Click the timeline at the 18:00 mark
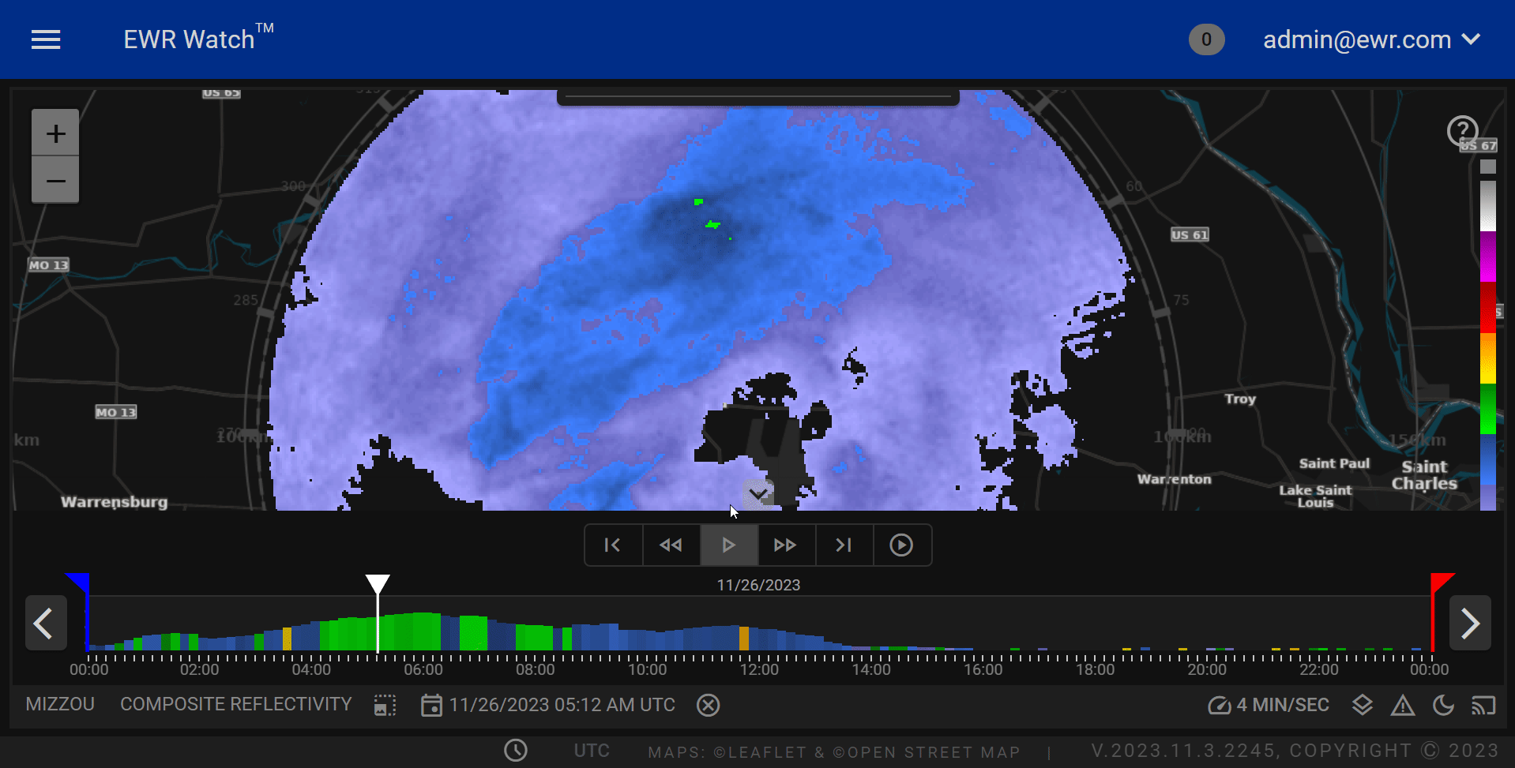The width and height of the screenshot is (1515, 768). click(x=1096, y=669)
